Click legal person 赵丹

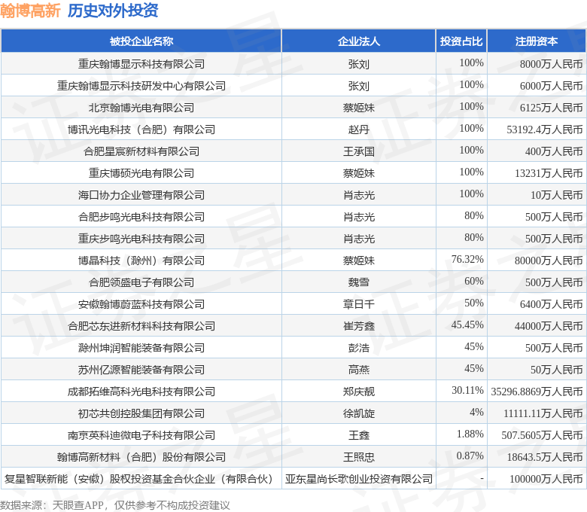359,130
